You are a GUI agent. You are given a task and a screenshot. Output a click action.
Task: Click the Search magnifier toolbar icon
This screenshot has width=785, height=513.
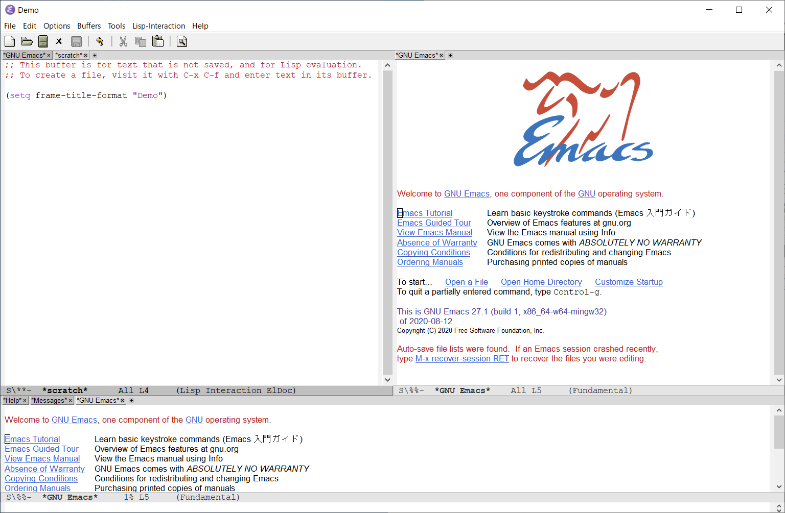pyautogui.click(x=182, y=41)
